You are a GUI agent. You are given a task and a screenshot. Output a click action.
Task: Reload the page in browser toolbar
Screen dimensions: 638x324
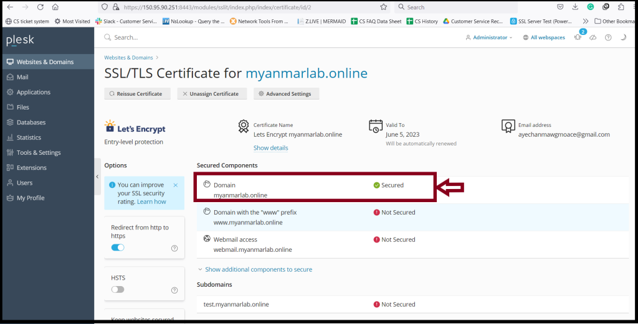click(x=40, y=7)
